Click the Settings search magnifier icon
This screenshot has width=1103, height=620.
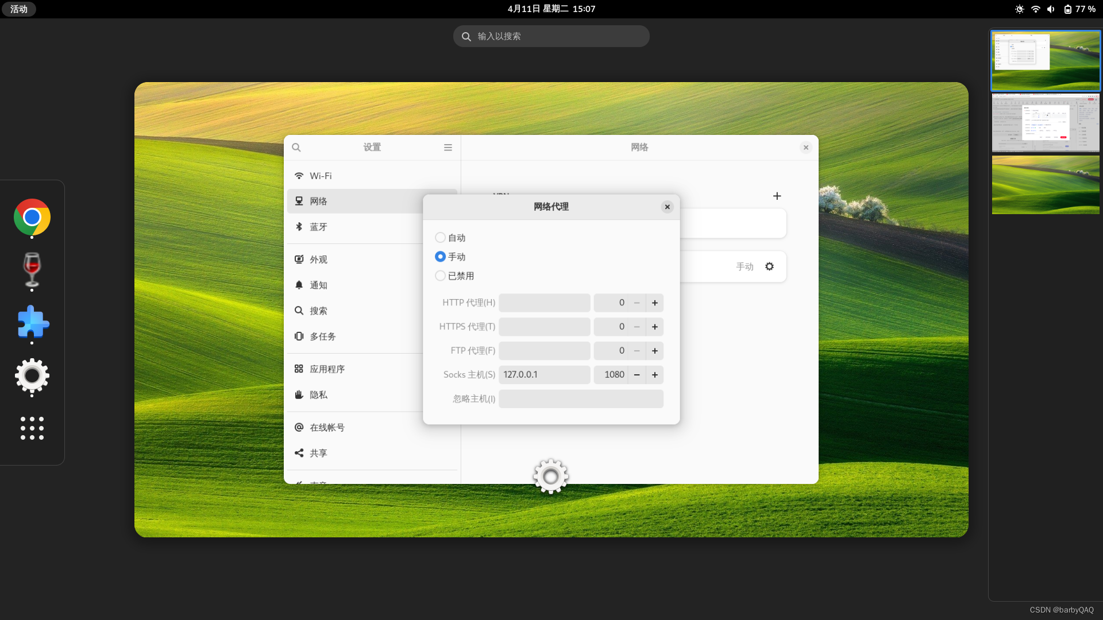click(296, 148)
